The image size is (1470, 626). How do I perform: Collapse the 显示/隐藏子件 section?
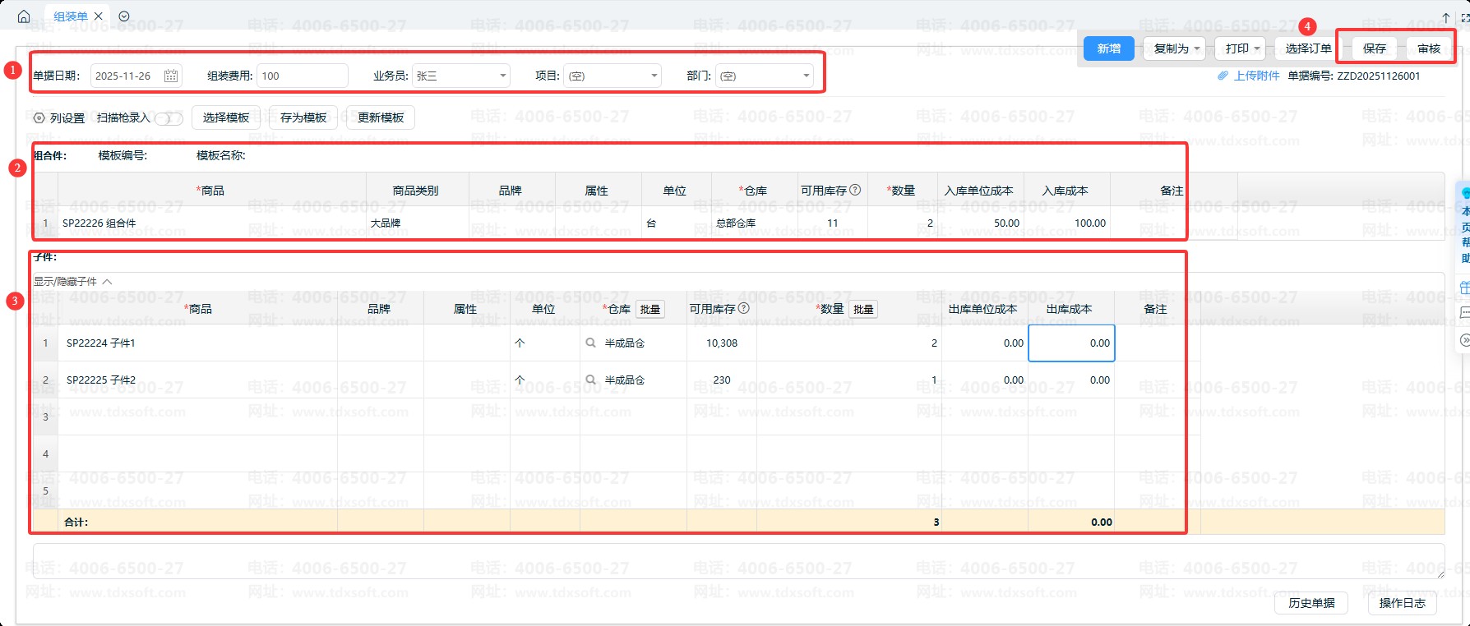click(x=107, y=281)
